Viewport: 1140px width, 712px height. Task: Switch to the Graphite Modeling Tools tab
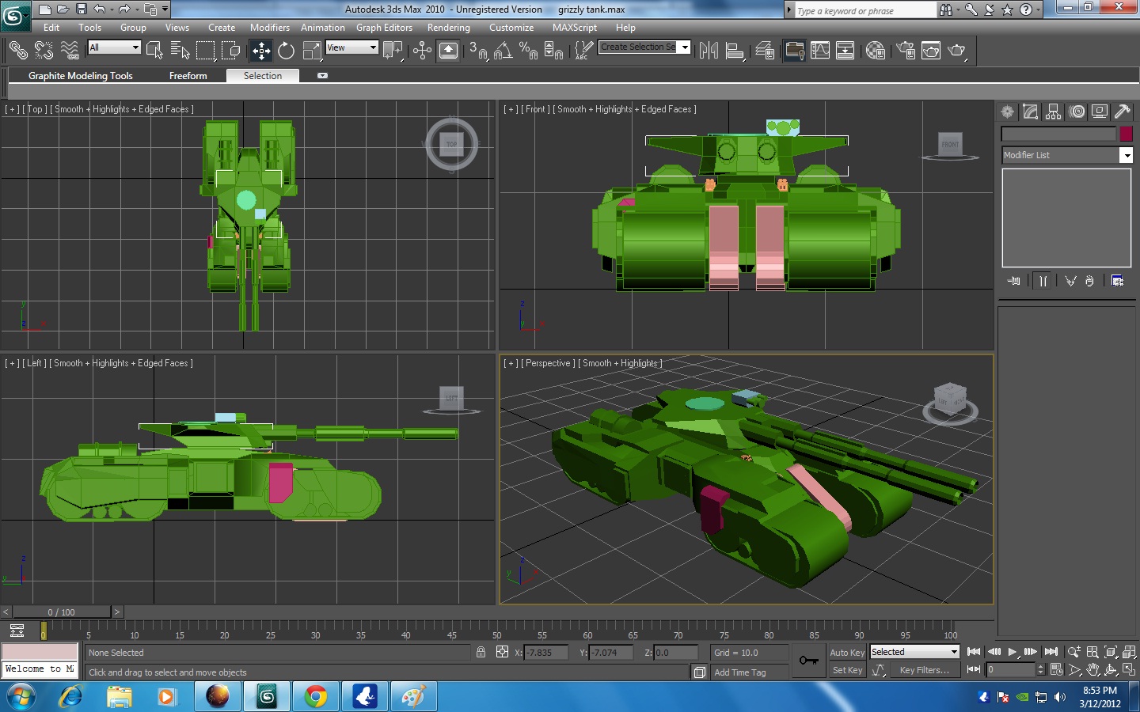(x=81, y=76)
